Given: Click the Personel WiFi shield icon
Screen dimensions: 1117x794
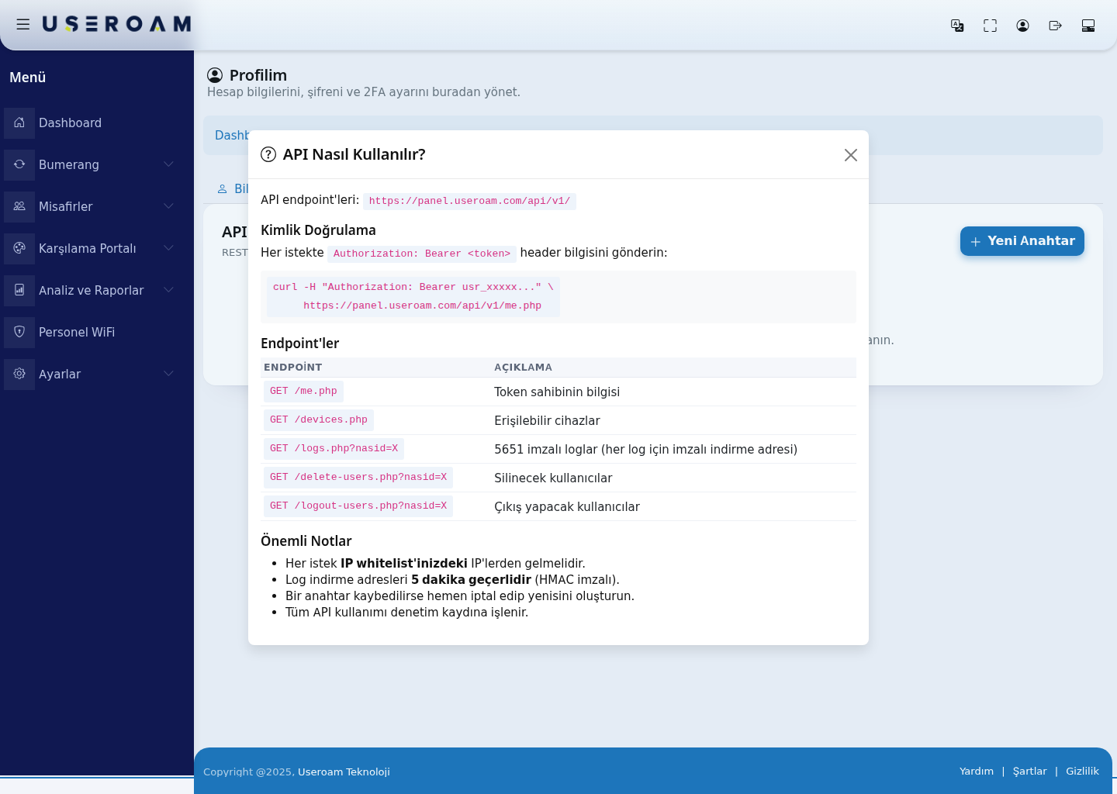Looking at the screenshot, I should tap(19, 332).
